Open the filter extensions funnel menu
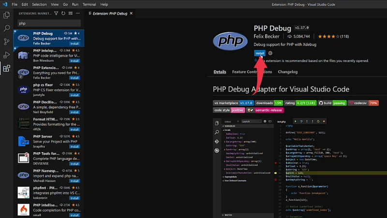387x218 pixels. tap(56, 14)
